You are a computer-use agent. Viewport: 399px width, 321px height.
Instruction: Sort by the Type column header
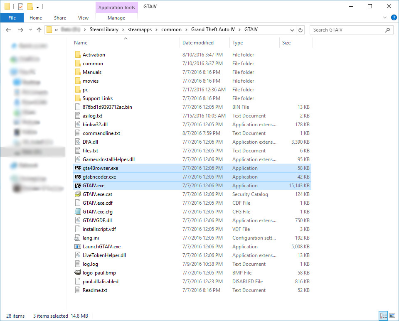[254, 43]
